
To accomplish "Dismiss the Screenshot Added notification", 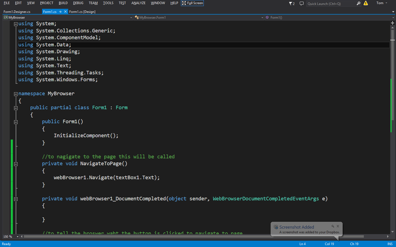I will 338,226.
